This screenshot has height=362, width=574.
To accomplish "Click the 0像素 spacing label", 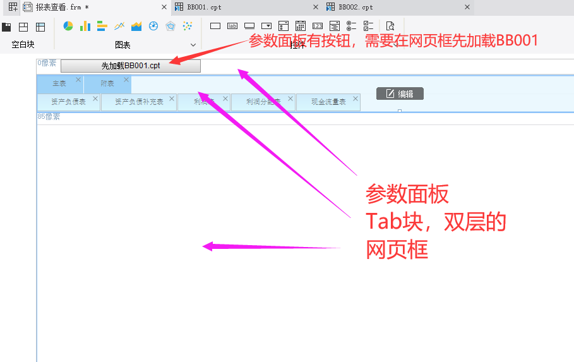I will click(x=47, y=63).
